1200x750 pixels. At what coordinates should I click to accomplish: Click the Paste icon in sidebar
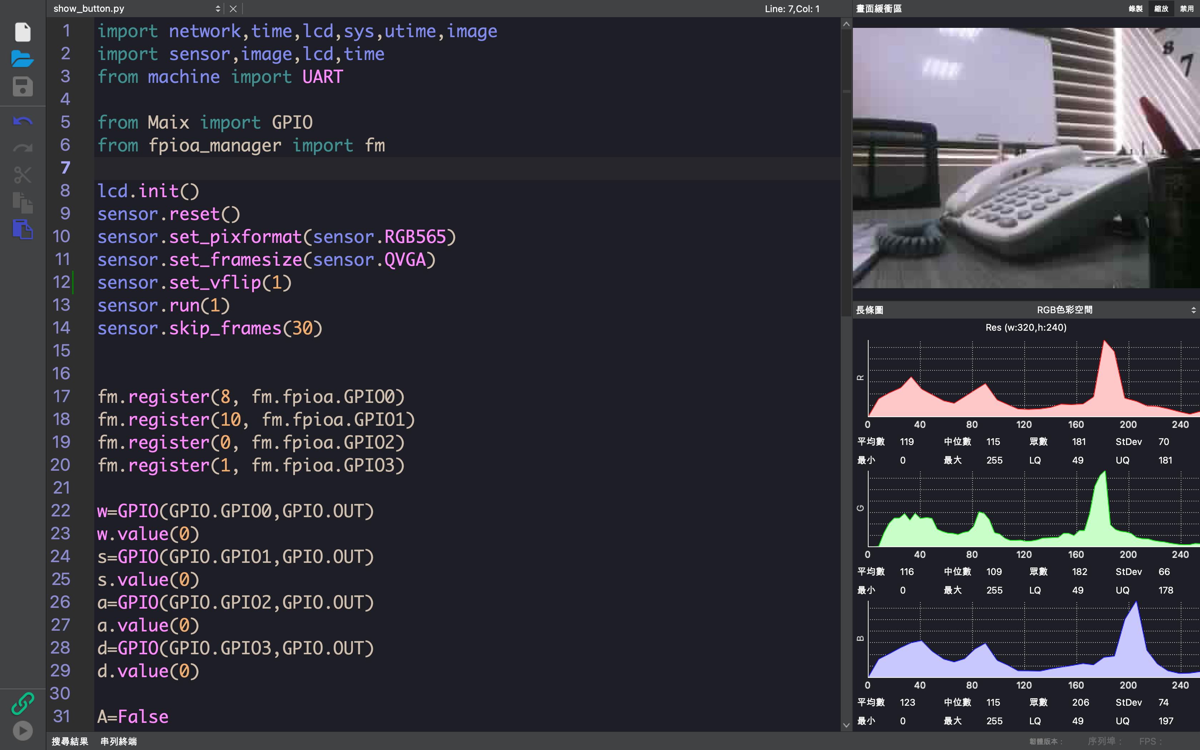[22, 230]
